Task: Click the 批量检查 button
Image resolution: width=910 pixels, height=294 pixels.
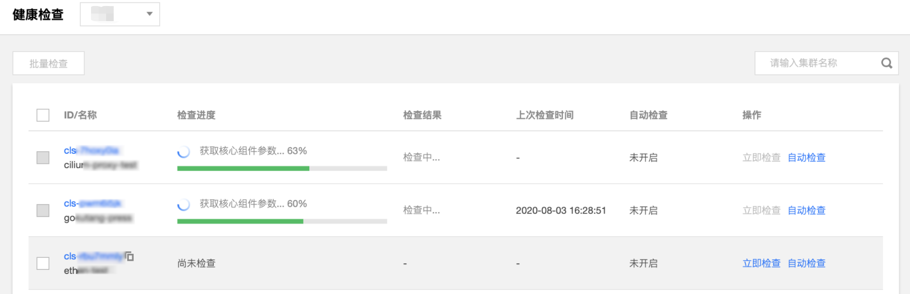Action: click(48, 63)
